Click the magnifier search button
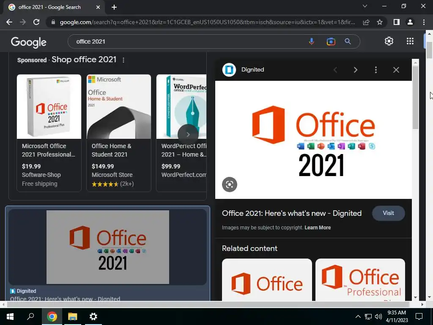Image resolution: width=433 pixels, height=325 pixels. pos(348,41)
